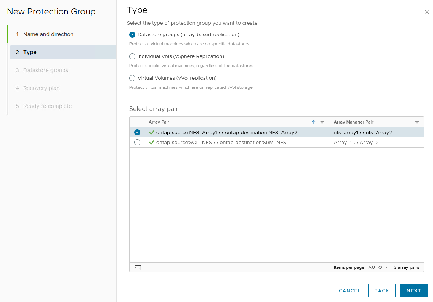This screenshot has height=302, width=433.
Task: Click the Array Pair column header
Action: point(159,122)
